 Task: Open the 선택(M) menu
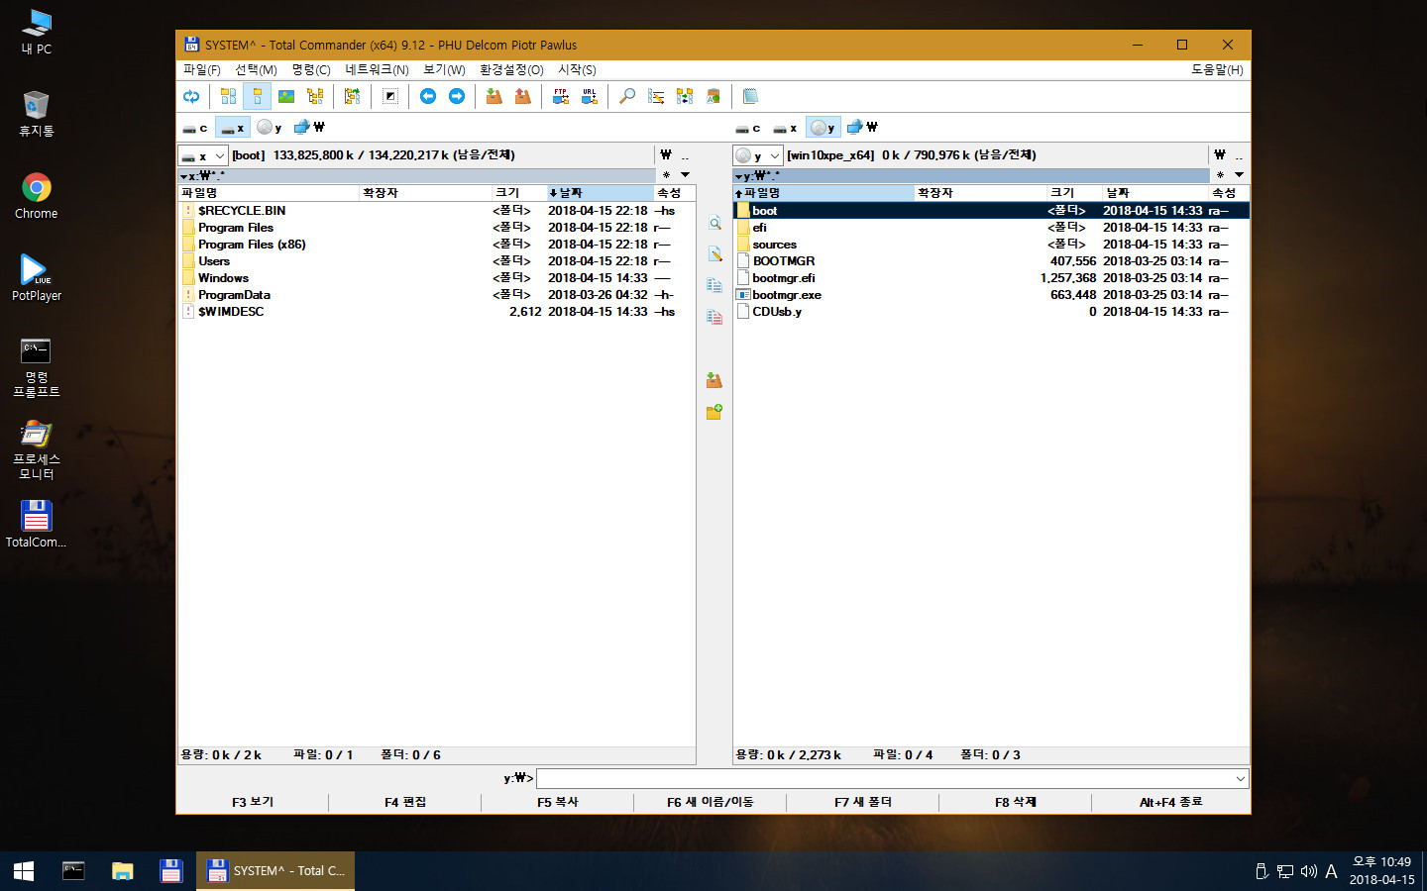pos(256,70)
